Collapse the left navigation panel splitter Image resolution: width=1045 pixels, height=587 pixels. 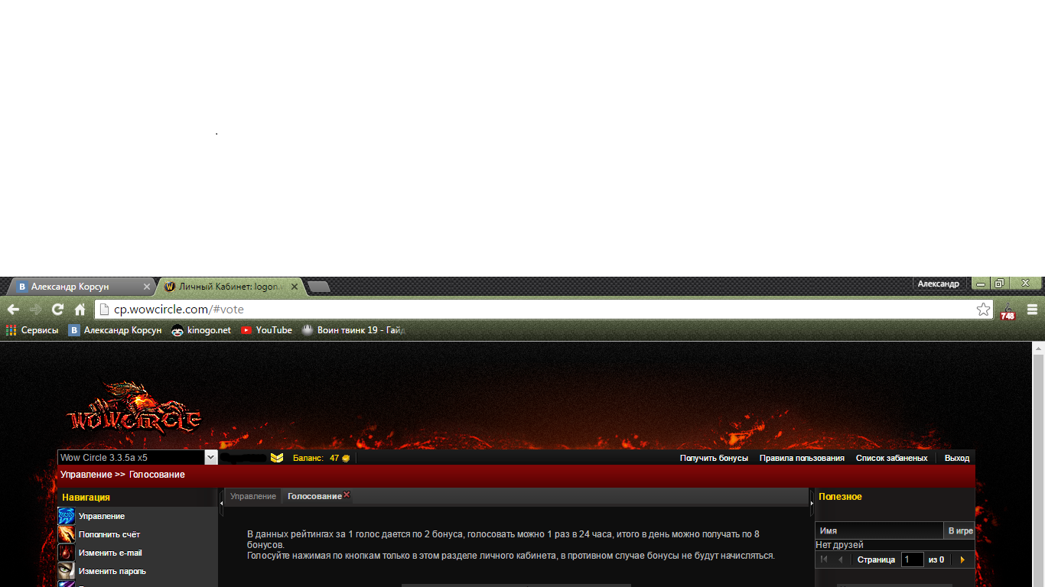point(221,501)
